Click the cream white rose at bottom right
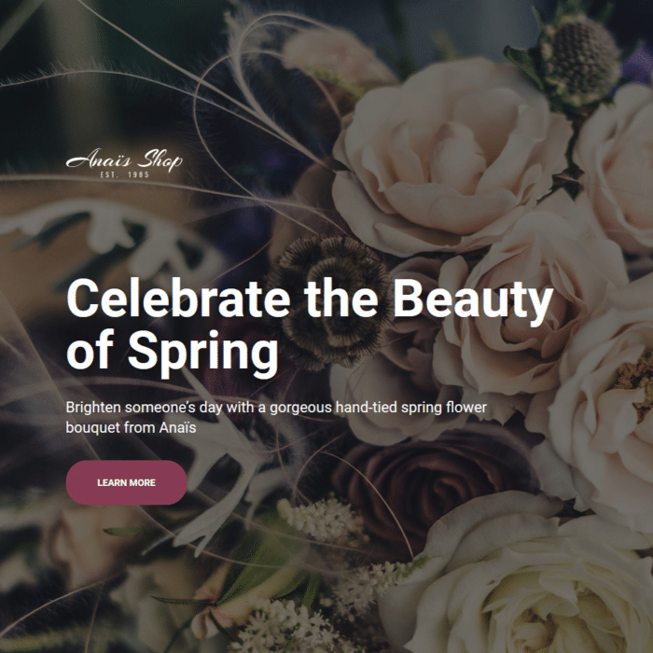The width and height of the screenshot is (653, 653). [524, 583]
